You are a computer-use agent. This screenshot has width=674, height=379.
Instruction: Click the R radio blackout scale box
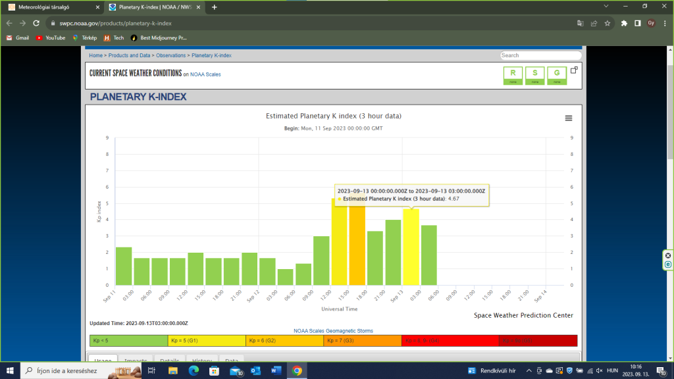click(511, 75)
